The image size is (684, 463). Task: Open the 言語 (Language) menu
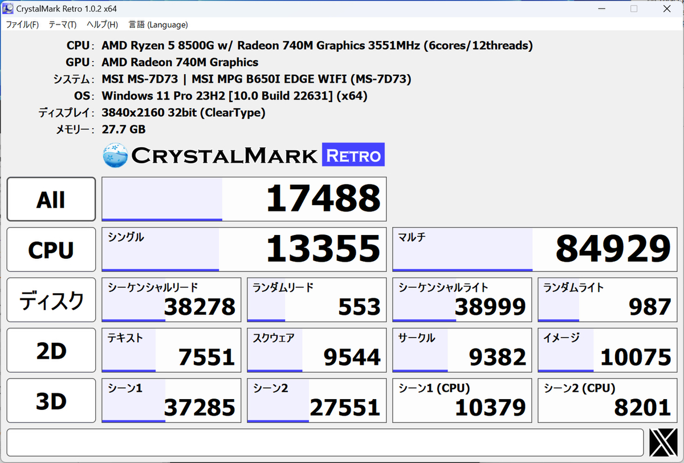[158, 25]
